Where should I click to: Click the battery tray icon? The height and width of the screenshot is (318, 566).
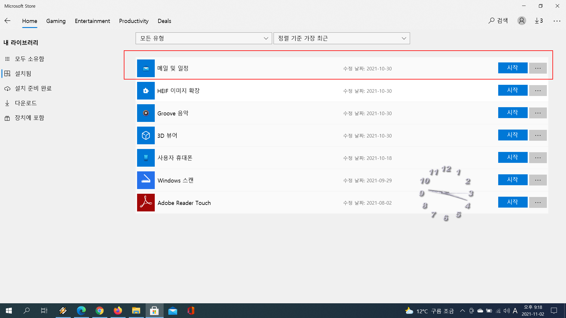(x=489, y=311)
